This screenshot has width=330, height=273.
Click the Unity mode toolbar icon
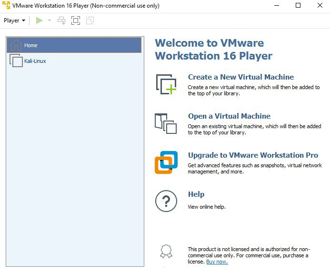[x=90, y=20]
